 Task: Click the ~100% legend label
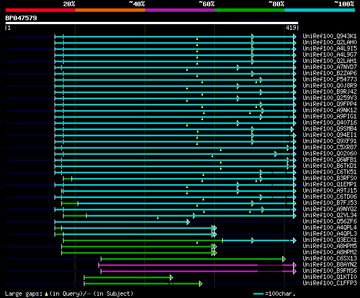point(344,4)
